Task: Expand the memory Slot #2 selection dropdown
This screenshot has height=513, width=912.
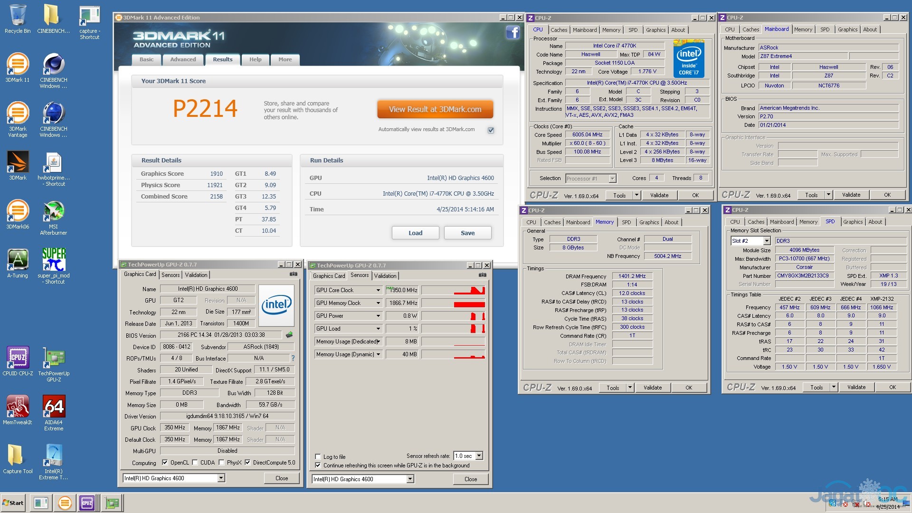Action: click(766, 241)
